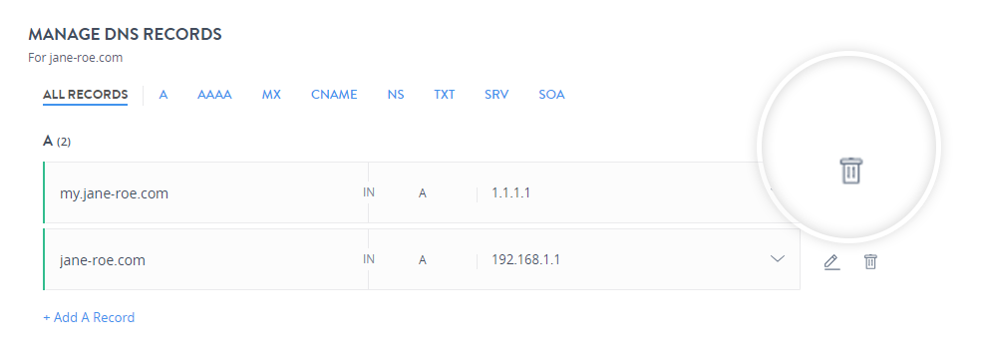
Task: Click the 192.168.1.1 IP address value
Action: [526, 259]
